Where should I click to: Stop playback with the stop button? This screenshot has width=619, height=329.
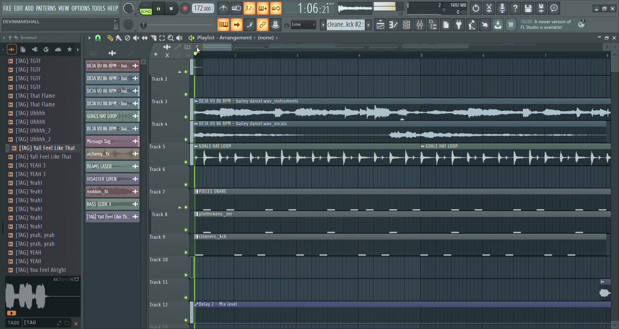click(x=172, y=9)
